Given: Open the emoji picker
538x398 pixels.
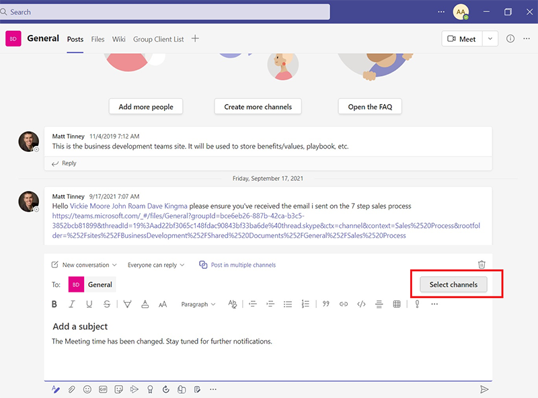Looking at the screenshot, I should click(87, 389).
